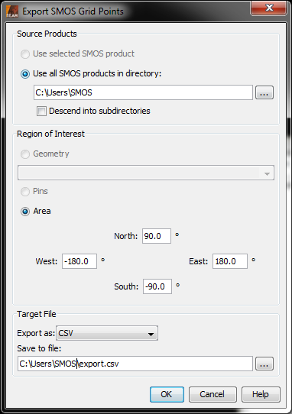Click the 'Export as:' label
This screenshot has width=292, height=414.
click(36, 333)
